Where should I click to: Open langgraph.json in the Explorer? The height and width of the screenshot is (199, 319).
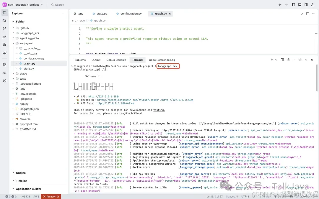(29, 109)
